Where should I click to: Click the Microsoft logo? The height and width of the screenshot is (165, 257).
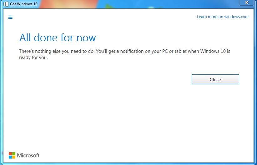[24, 155]
